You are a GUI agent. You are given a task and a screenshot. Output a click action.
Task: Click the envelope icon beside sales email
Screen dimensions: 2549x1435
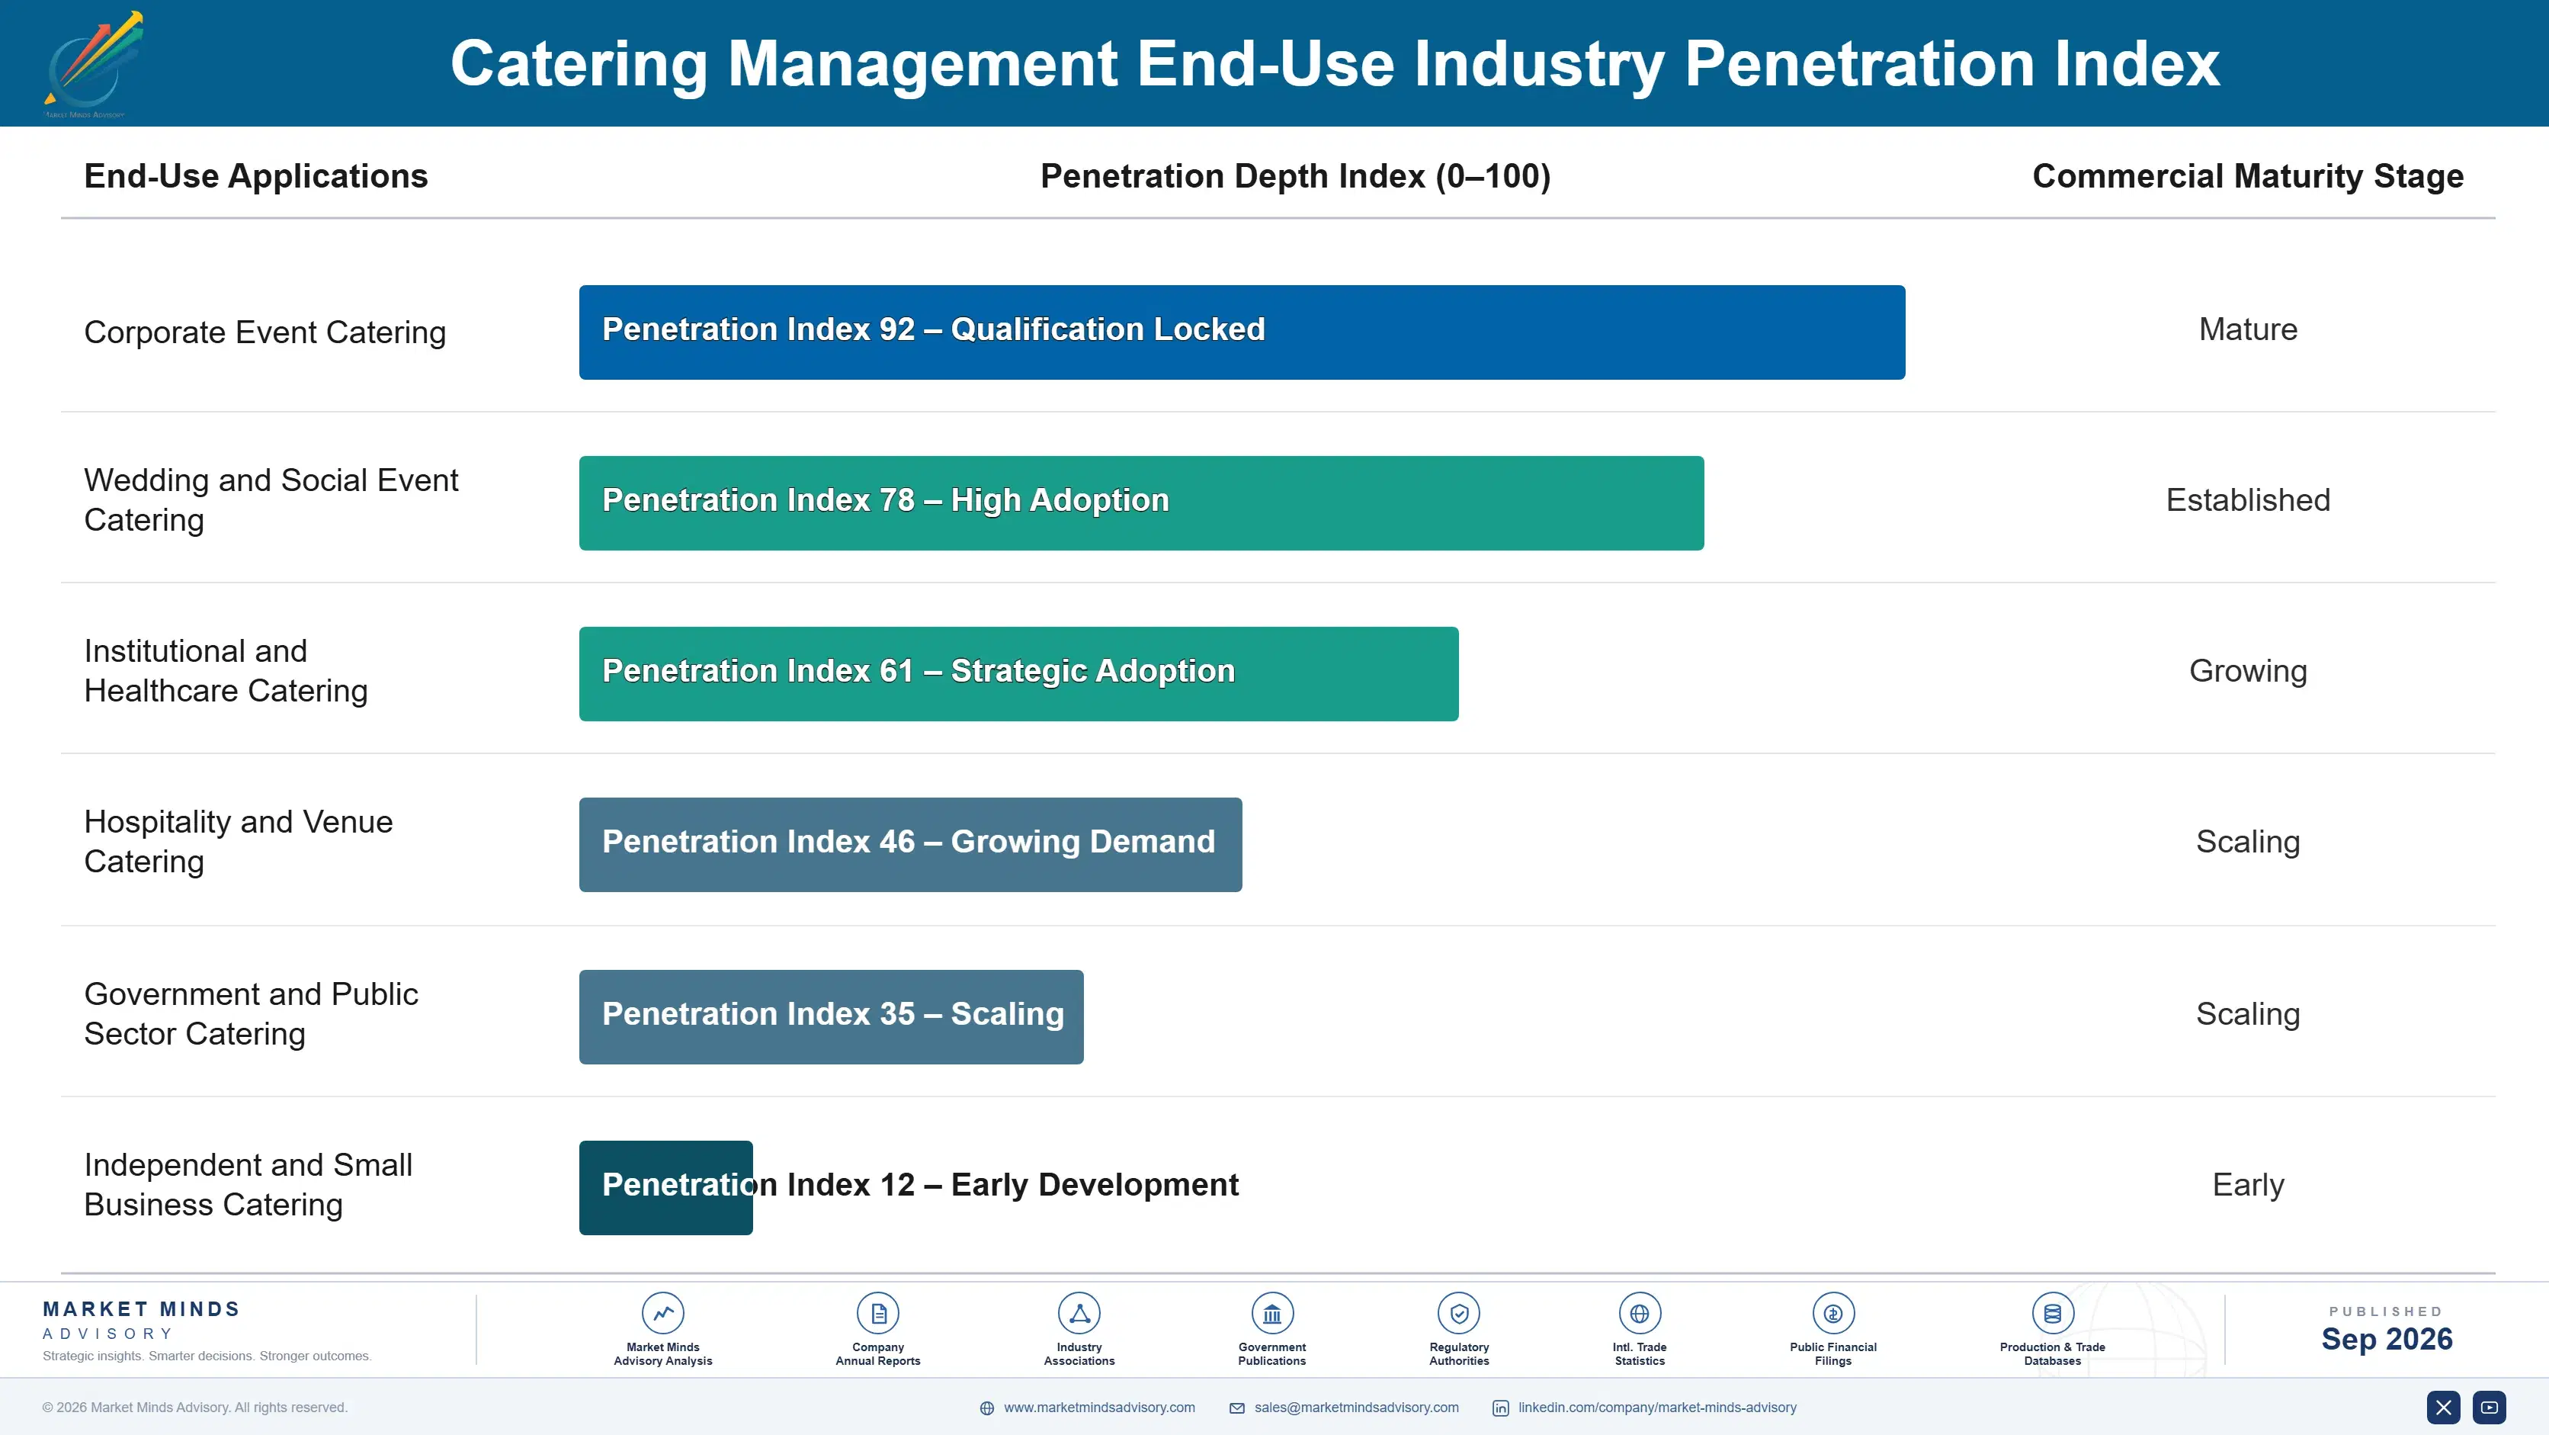pyautogui.click(x=1237, y=1408)
